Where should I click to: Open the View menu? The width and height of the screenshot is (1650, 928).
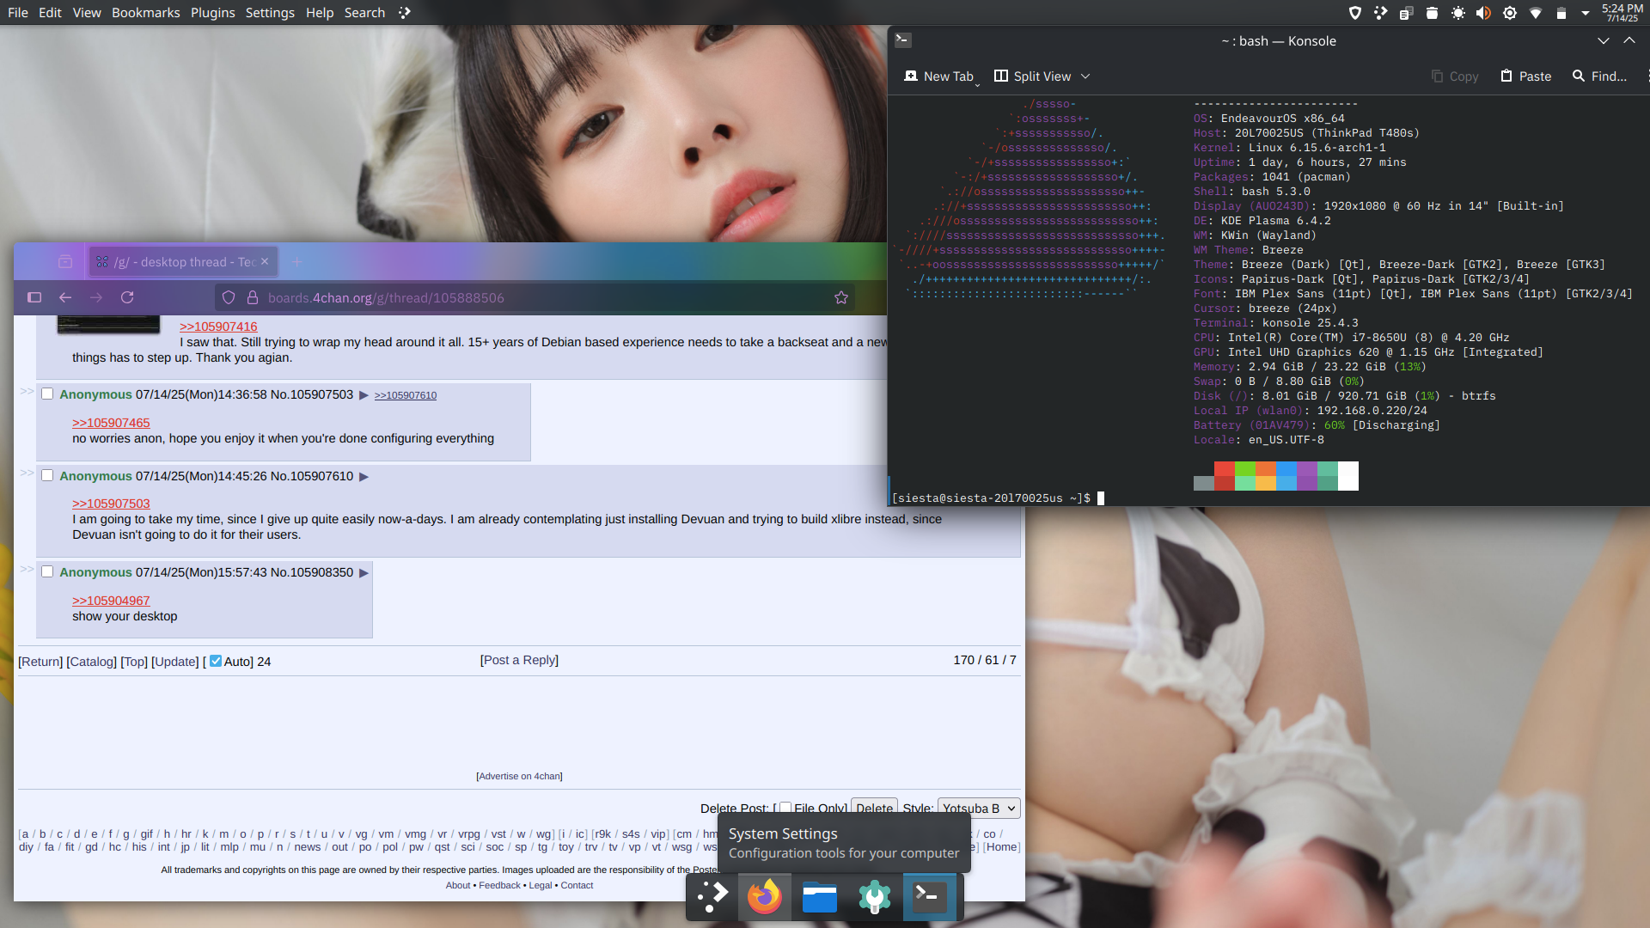pos(87,13)
